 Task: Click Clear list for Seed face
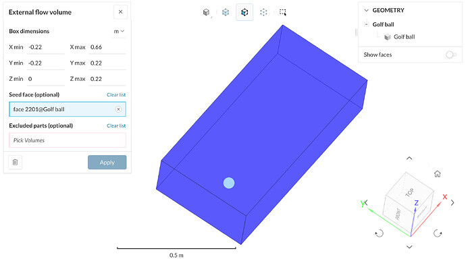116,94
